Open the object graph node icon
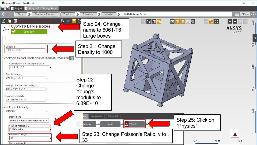Viewport: 257px width, 145px height. tap(6, 30)
